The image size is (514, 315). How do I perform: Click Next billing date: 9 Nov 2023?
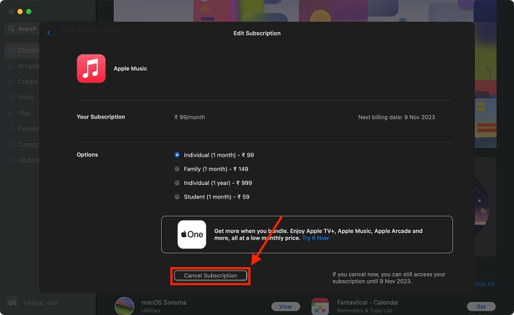pos(396,117)
